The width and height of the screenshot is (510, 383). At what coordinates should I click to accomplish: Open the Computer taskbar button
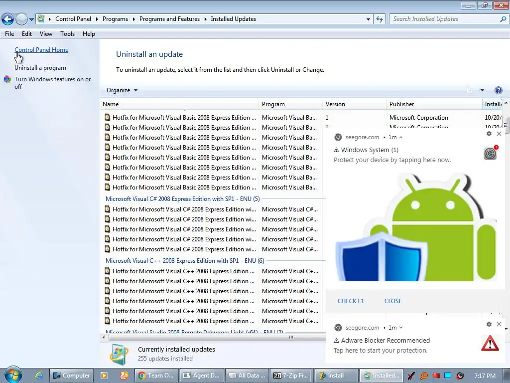pos(71,376)
